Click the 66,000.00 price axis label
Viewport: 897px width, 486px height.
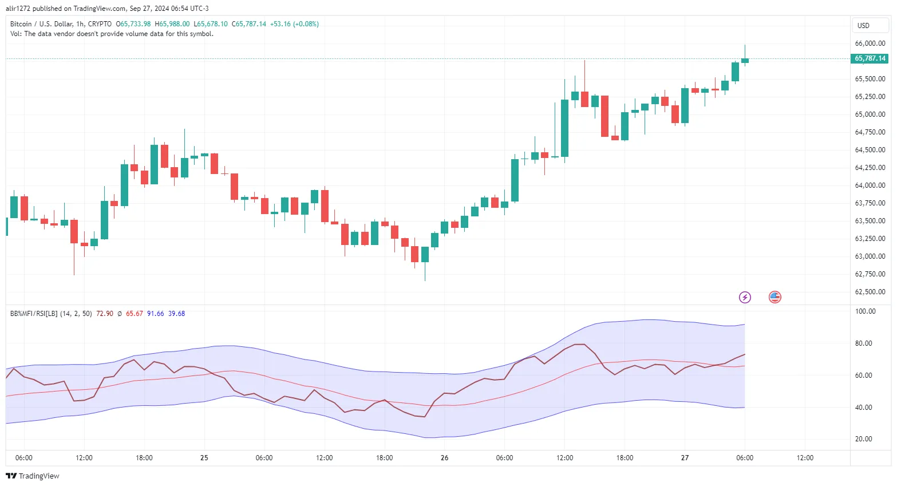click(870, 44)
